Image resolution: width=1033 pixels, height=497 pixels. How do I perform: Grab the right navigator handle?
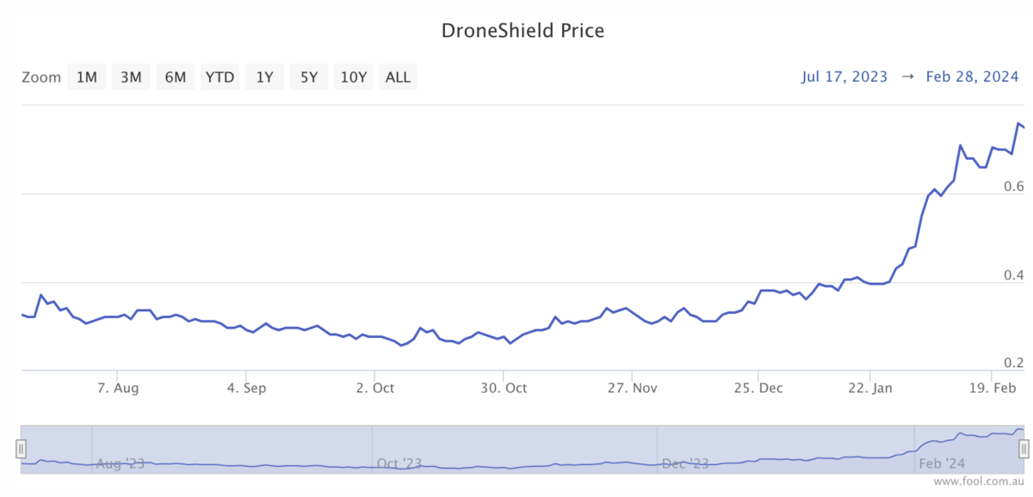(x=1024, y=448)
